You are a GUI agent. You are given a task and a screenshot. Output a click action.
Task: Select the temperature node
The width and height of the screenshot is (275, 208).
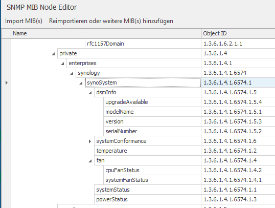148,151
